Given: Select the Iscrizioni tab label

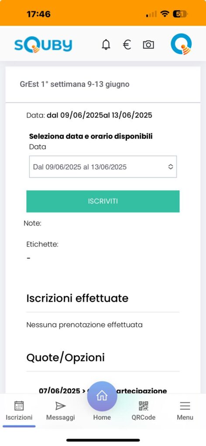Looking at the screenshot, I should (x=19, y=418).
